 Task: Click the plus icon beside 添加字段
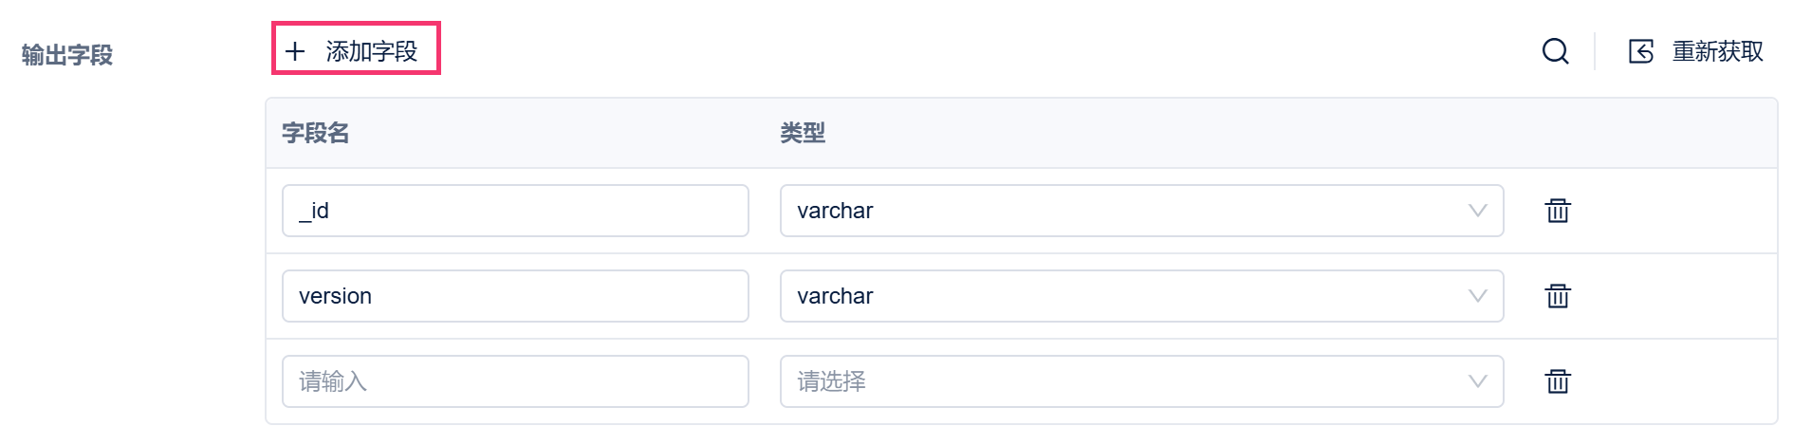295,51
